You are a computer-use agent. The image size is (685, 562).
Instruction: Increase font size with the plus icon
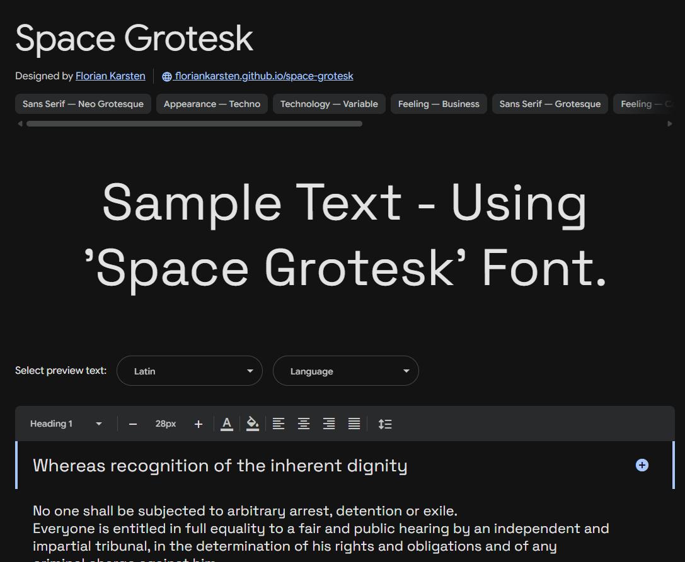click(199, 424)
